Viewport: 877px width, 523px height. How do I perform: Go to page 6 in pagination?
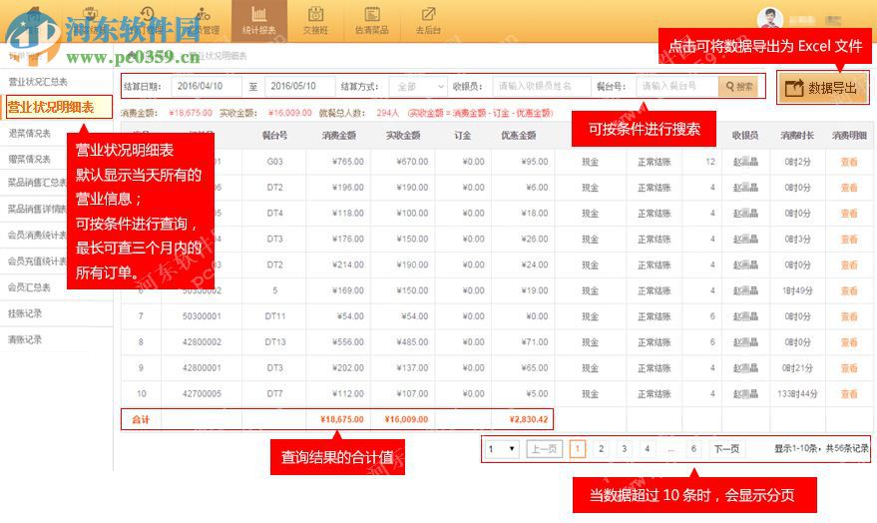[693, 448]
